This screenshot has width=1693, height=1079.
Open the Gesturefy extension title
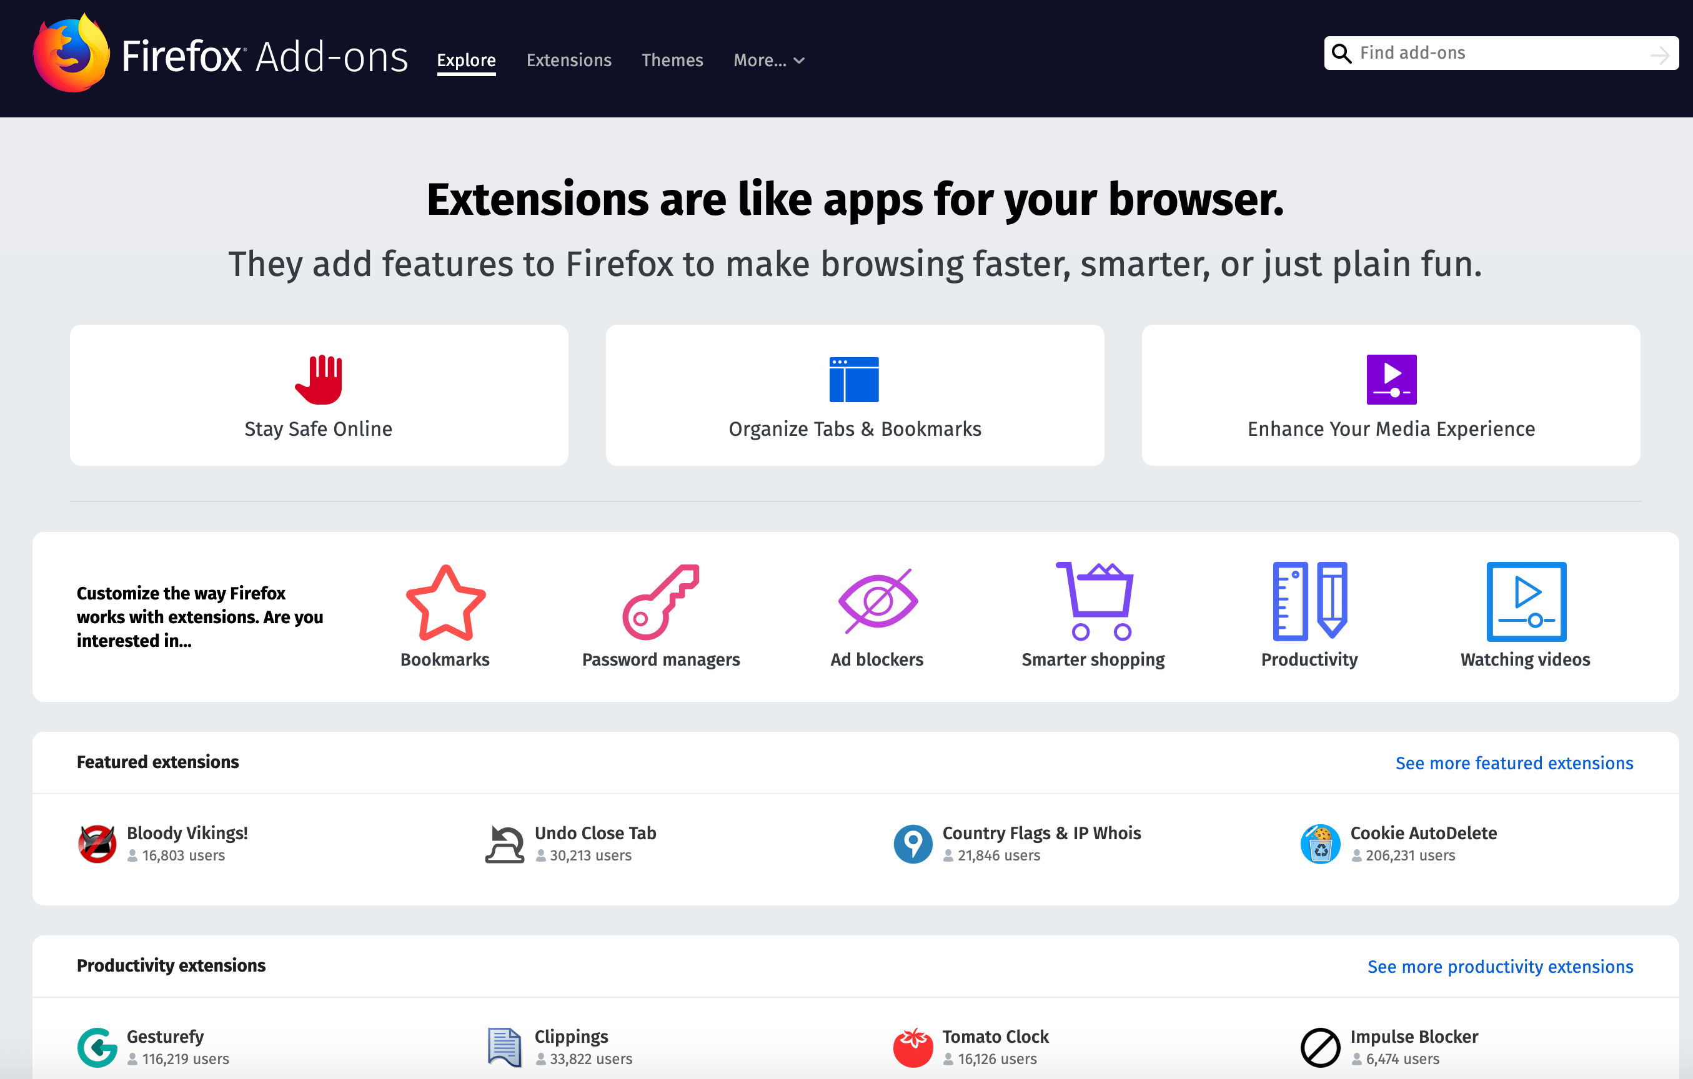click(x=165, y=1037)
